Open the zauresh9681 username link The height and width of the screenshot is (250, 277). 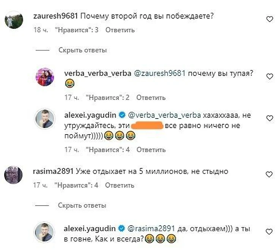coord(55,16)
